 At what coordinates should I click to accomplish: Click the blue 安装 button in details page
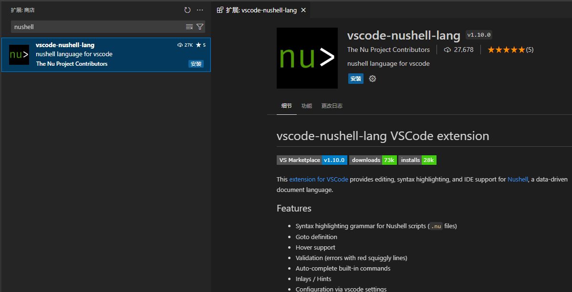click(356, 79)
